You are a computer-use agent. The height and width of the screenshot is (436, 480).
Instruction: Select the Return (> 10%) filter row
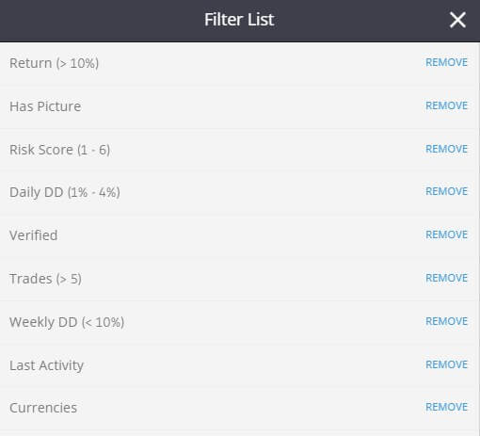(239, 63)
